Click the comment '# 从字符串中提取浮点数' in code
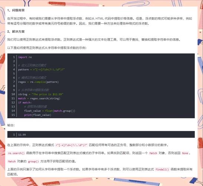Viewport: 203px width, 186px height. 33,90
